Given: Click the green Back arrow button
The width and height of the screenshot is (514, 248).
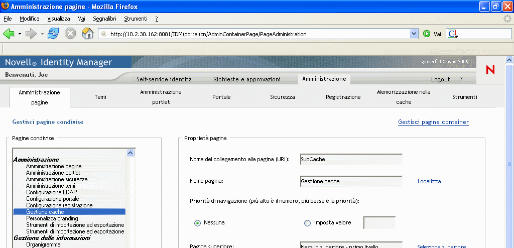Looking at the screenshot, I should point(9,34).
